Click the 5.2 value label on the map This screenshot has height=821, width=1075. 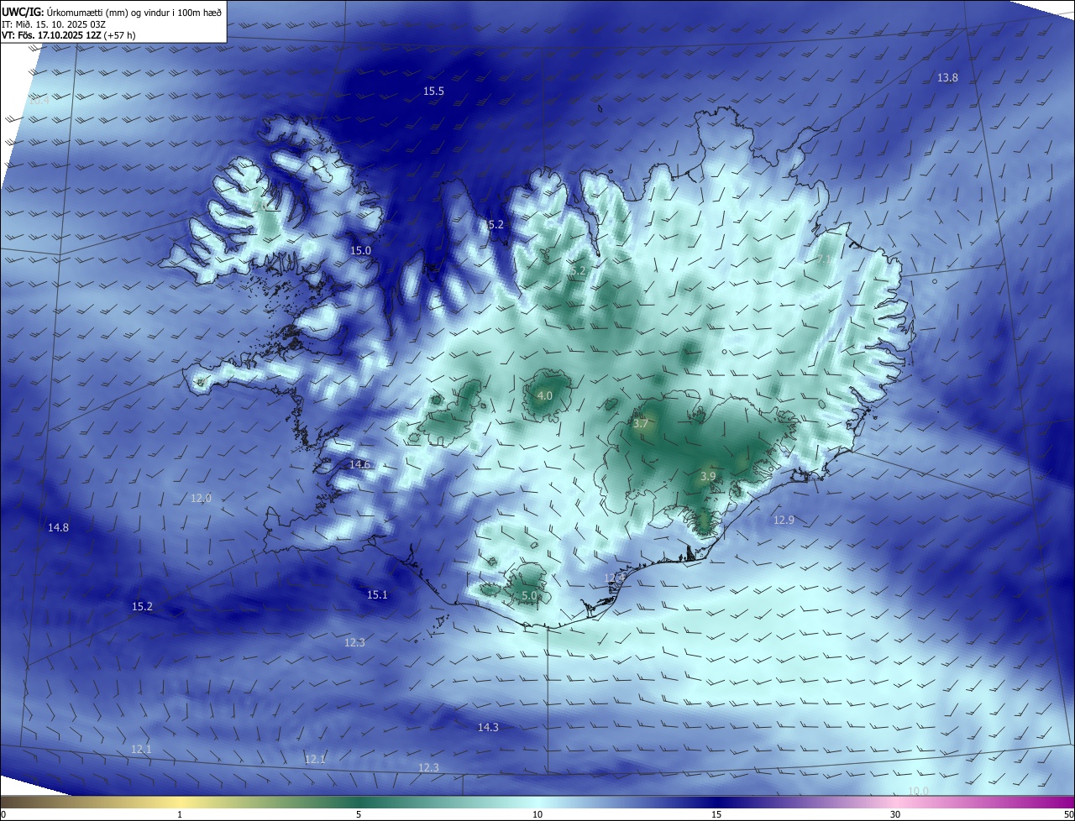pyautogui.click(x=577, y=271)
